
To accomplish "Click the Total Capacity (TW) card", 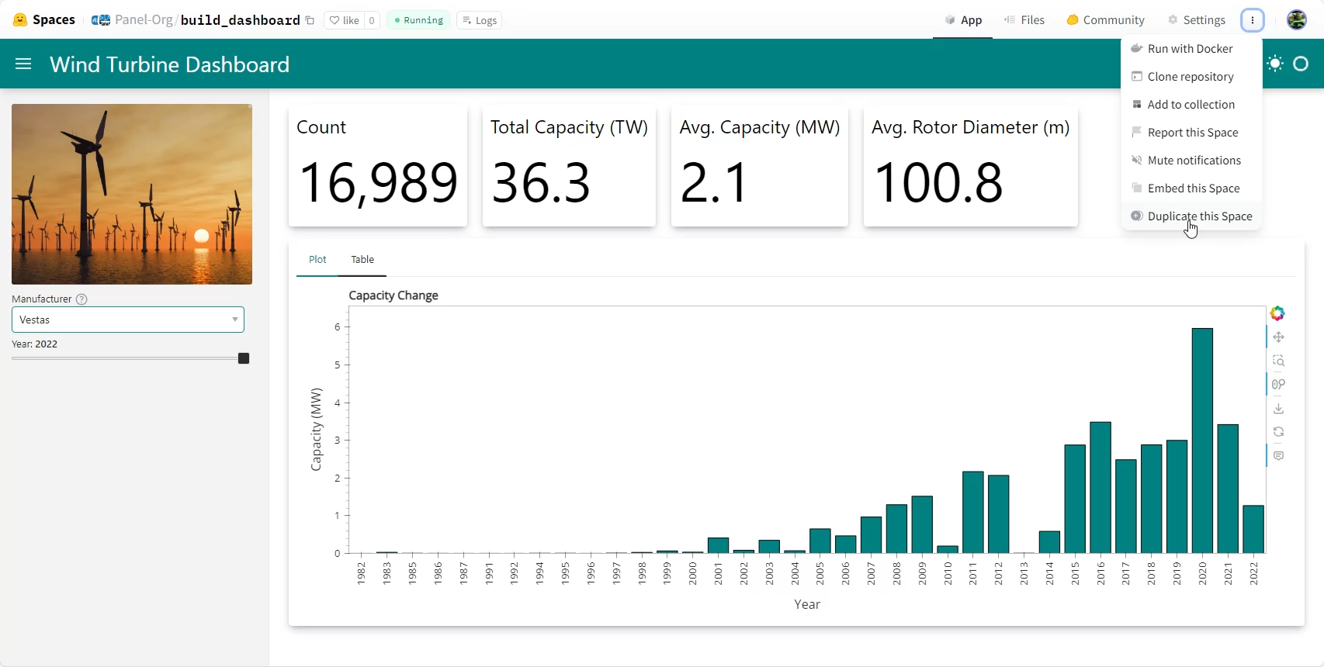I will pyautogui.click(x=569, y=166).
